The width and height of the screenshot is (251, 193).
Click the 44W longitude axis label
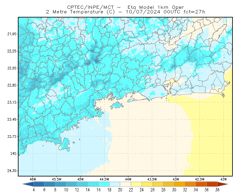128,179
